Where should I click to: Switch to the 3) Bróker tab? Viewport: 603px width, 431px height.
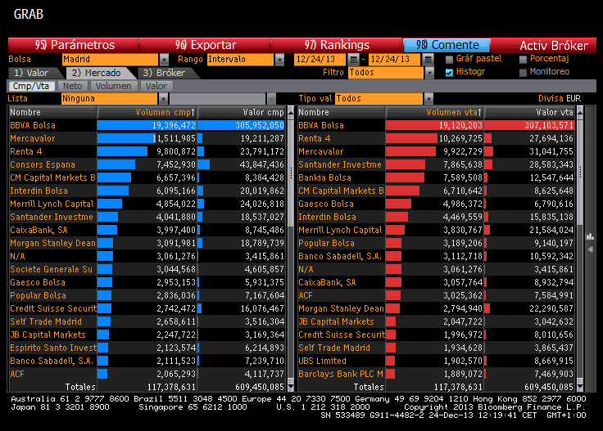164,73
